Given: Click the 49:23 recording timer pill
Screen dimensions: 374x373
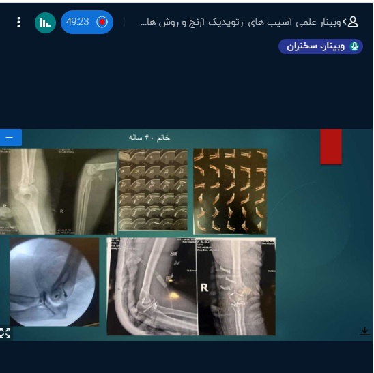Looking at the screenshot, I should click(87, 23).
